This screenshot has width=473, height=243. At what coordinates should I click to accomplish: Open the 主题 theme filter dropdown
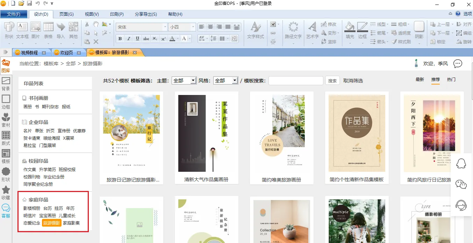click(184, 81)
